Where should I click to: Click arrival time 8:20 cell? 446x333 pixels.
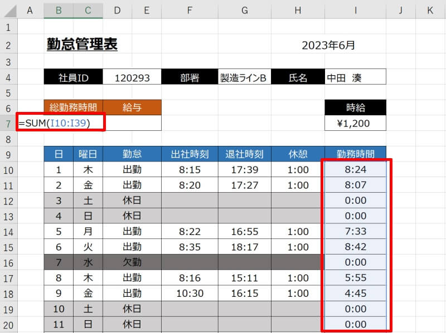pos(190,185)
